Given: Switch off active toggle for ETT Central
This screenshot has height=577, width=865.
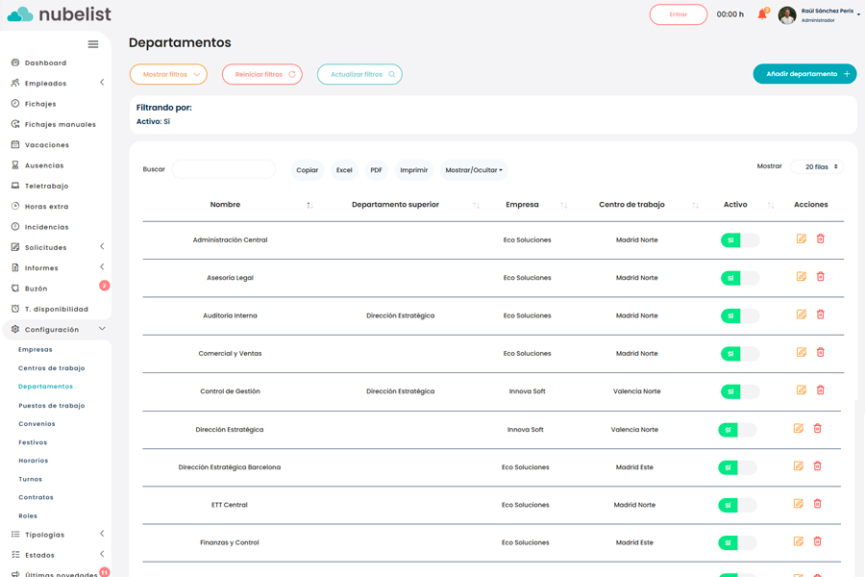Looking at the screenshot, I should point(736,505).
